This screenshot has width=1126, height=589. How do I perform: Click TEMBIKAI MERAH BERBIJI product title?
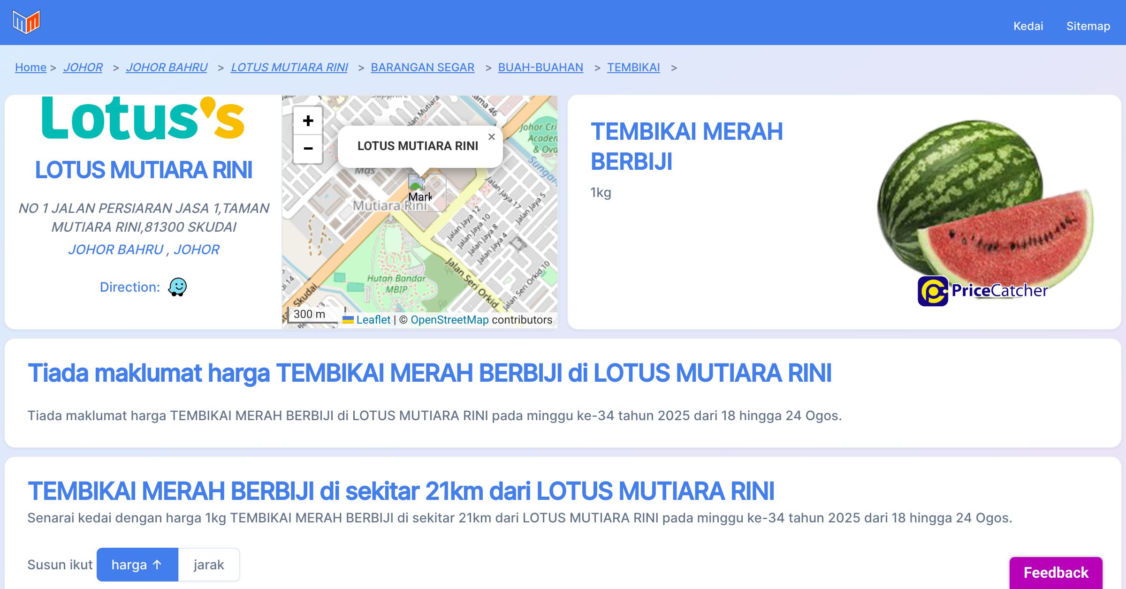(686, 146)
